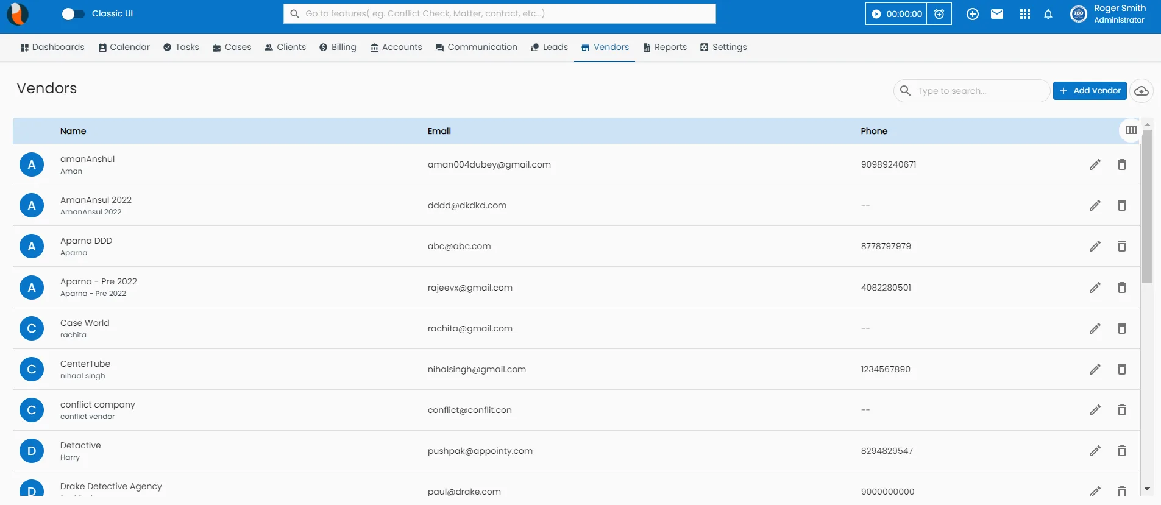Delete the Aparna DDD vendor

coord(1122,246)
